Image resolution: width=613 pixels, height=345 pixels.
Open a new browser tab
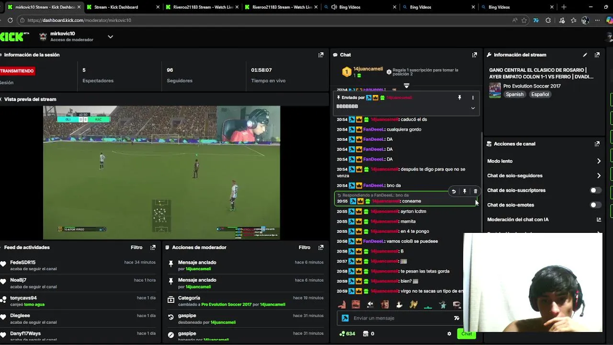pos(564,7)
